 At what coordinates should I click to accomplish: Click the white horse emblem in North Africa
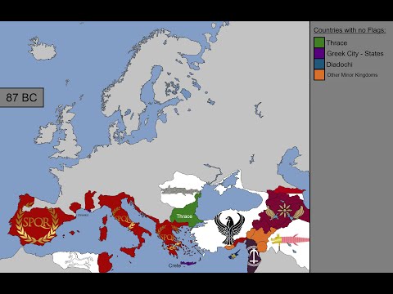tap(79, 260)
